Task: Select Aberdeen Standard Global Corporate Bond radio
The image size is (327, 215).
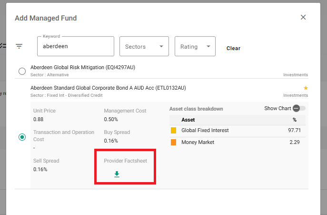Action: 22,137
